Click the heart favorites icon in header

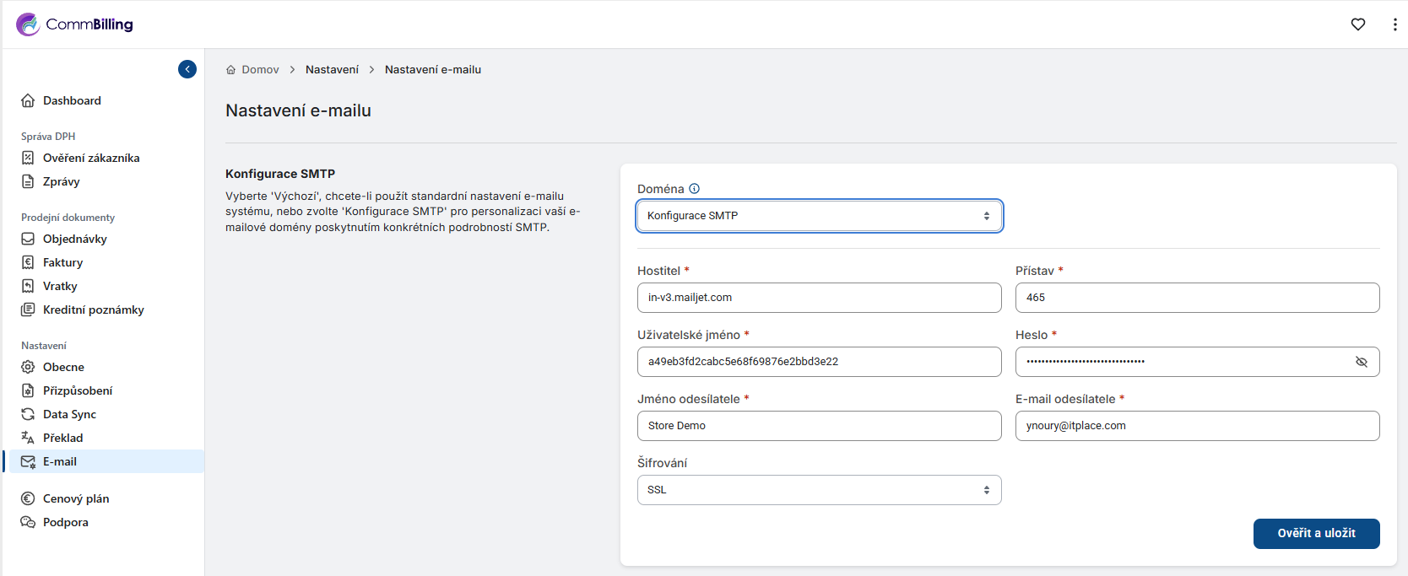pyautogui.click(x=1358, y=24)
